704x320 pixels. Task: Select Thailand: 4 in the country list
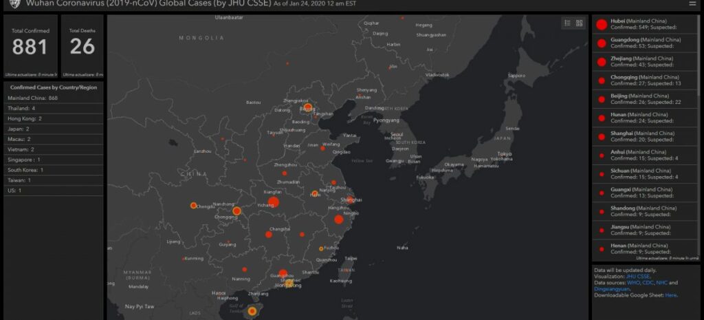pyautogui.click(x=21, y=108)
